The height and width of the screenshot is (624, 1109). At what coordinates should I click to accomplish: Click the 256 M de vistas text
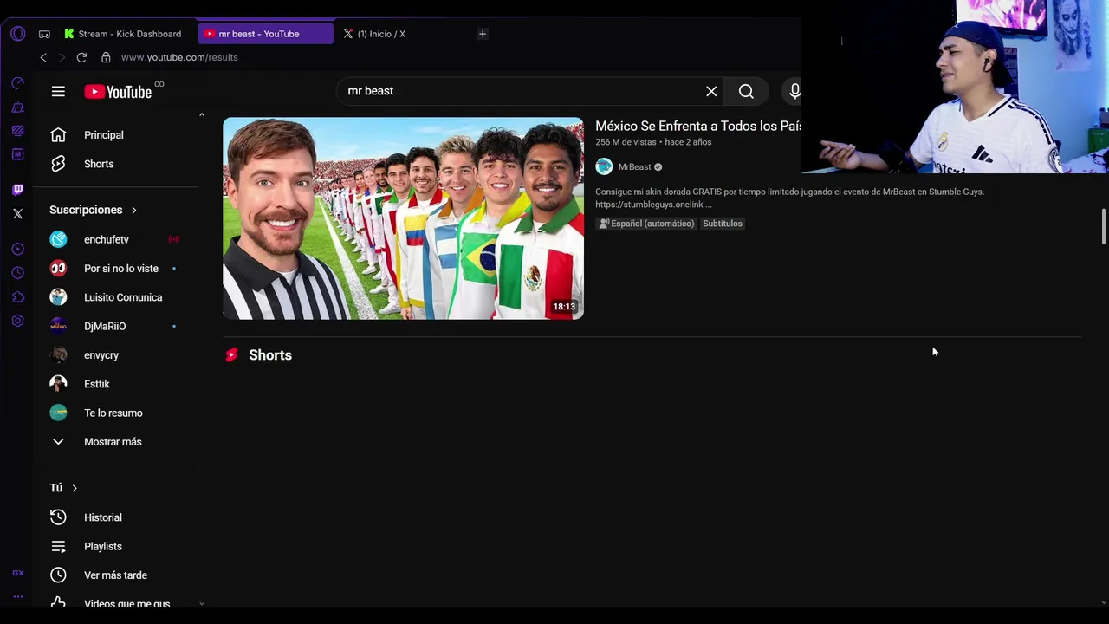click(626, 142)
